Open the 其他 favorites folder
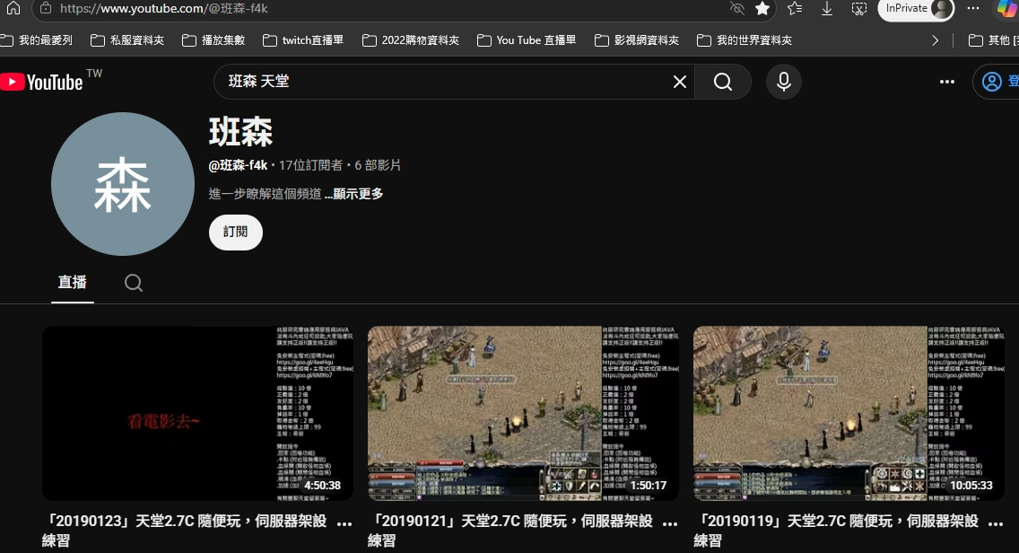 993,40
